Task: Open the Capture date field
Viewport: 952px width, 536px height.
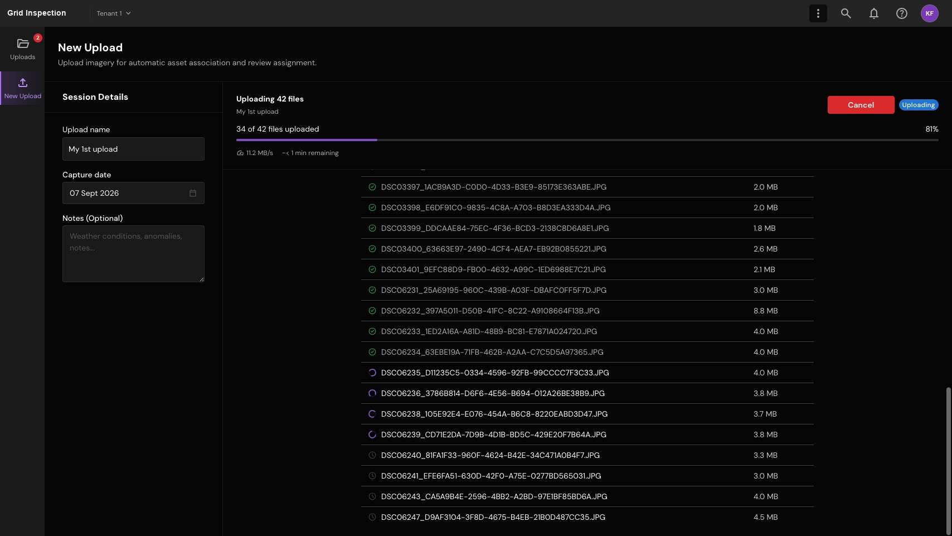Action: (133, 193)
